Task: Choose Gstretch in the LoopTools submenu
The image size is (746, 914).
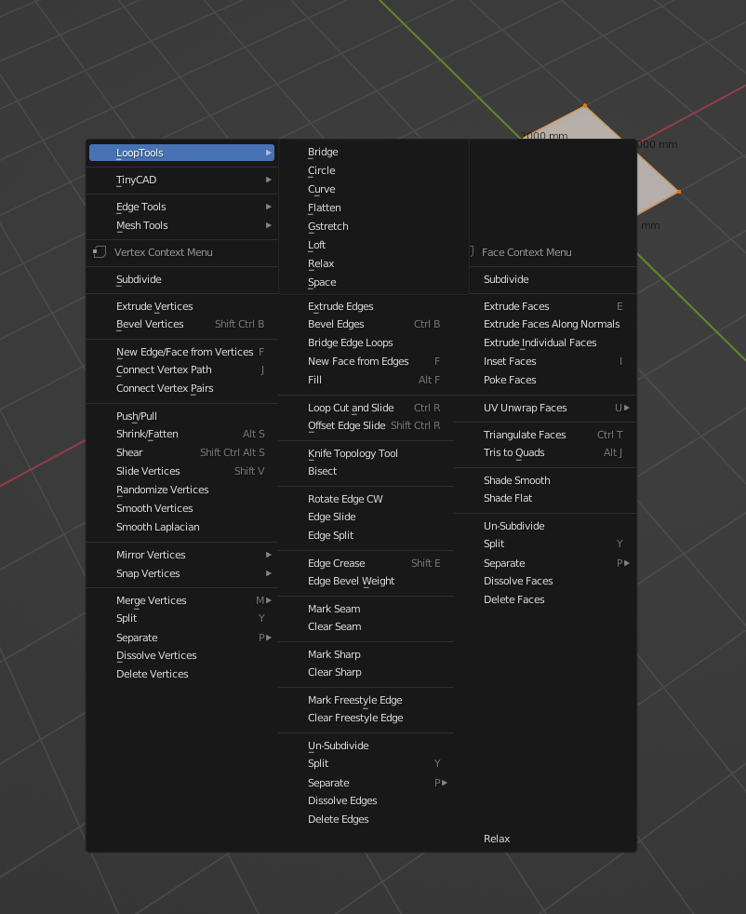Action: [x=374, y=227]
